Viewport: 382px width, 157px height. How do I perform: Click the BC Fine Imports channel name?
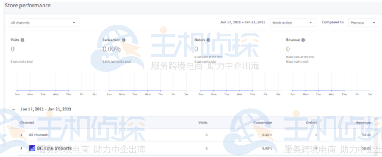54,148
